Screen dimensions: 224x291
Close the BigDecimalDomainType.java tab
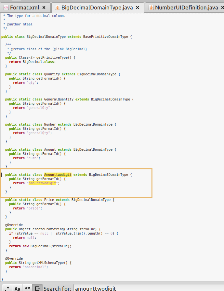138,7
